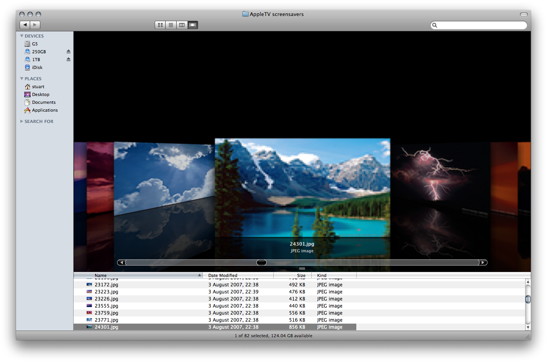Click the file icon beside 23555.jpg

tap(89, 306)
